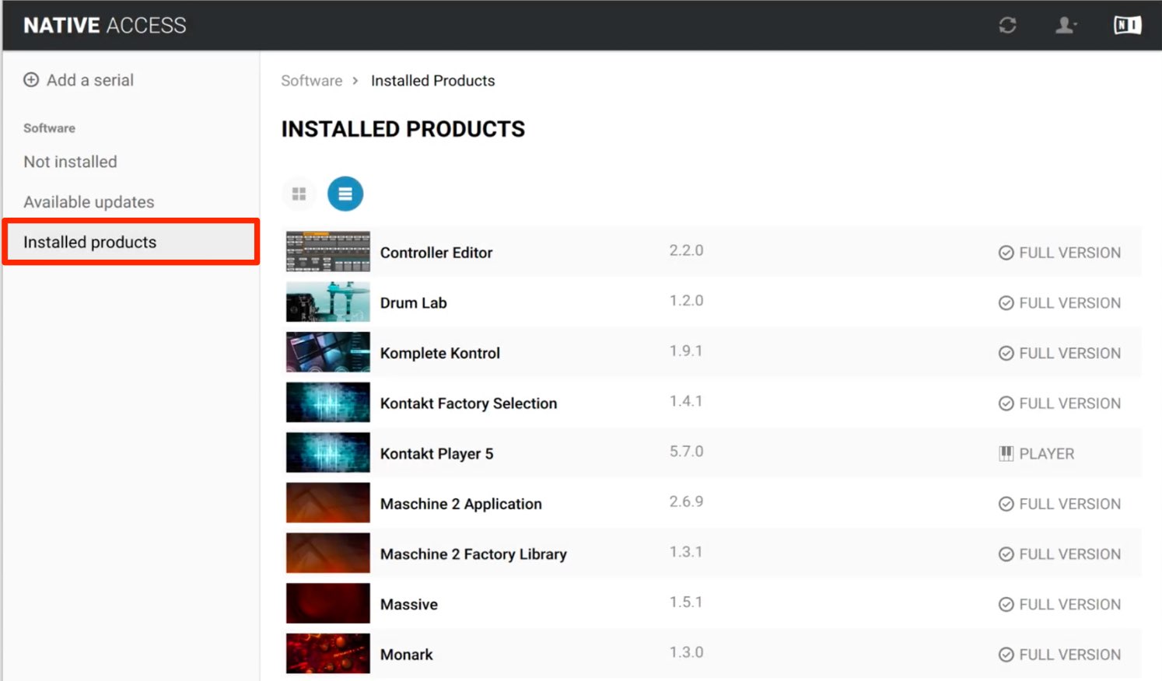Click the Drum Lab thumbnail
The width and height of the screenshot is (1162, 681).
tap(327, 302)
